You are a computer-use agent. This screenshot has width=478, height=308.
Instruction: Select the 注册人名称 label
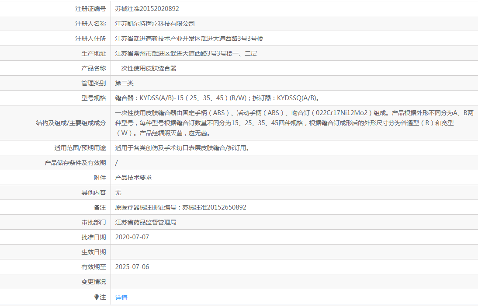(x=90, y=24)
